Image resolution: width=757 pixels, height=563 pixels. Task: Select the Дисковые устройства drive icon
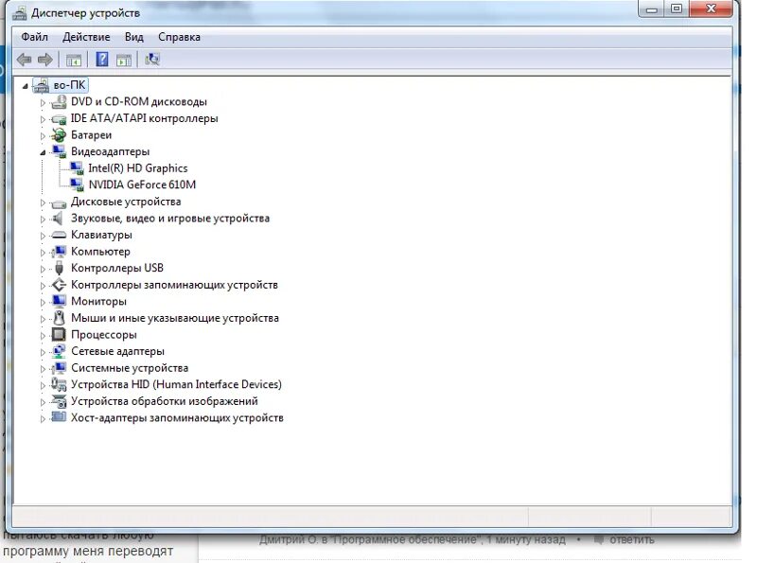pyautogui.click(x=59, y=202)
